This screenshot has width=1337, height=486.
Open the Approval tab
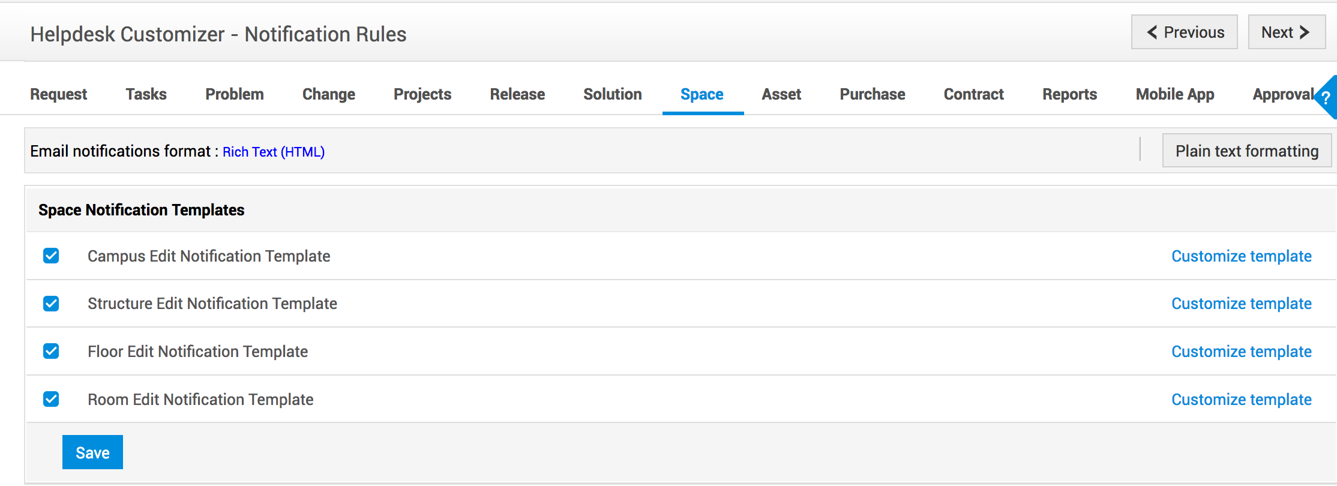(x=1284, y=94)
